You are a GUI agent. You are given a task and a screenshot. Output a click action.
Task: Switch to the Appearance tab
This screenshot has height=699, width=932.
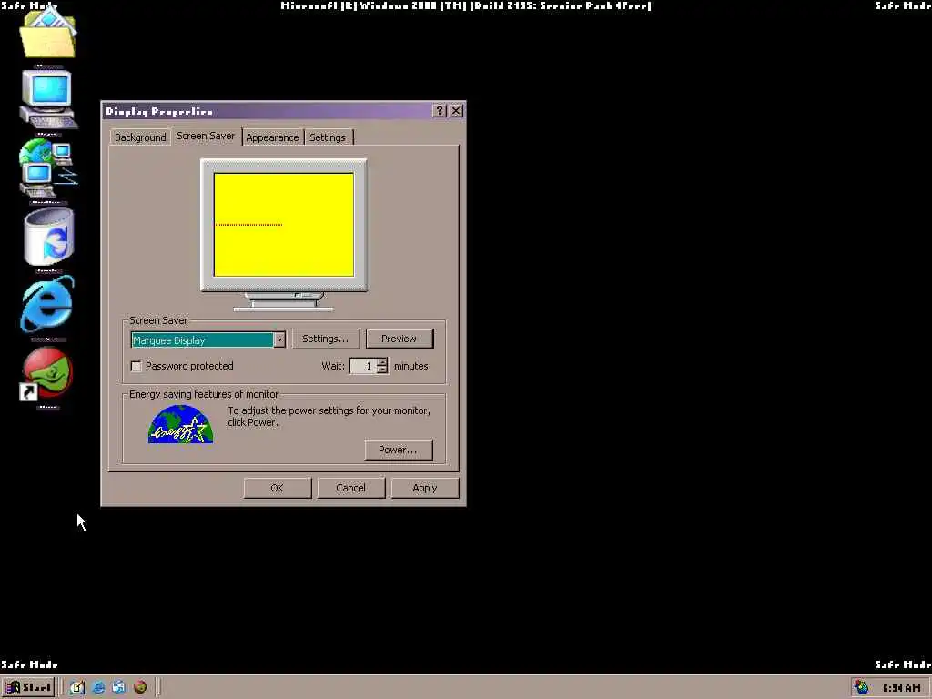272,137
